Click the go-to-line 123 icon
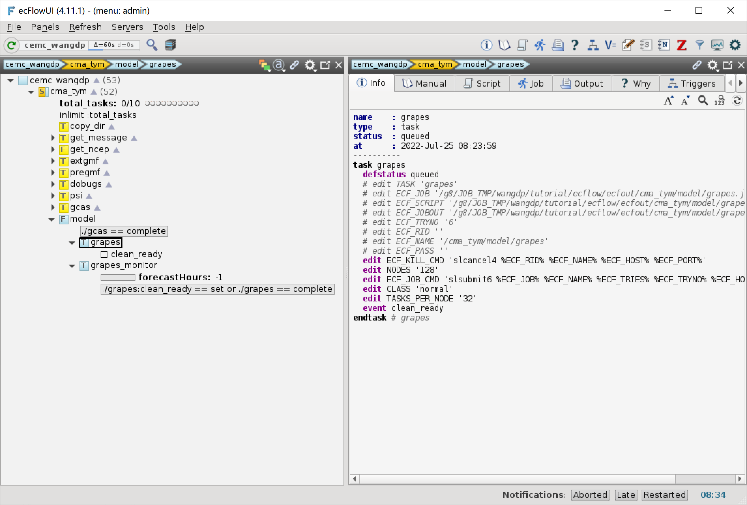Screen dimensions: 747x505 pyautogui.click(x=720, y=101)
